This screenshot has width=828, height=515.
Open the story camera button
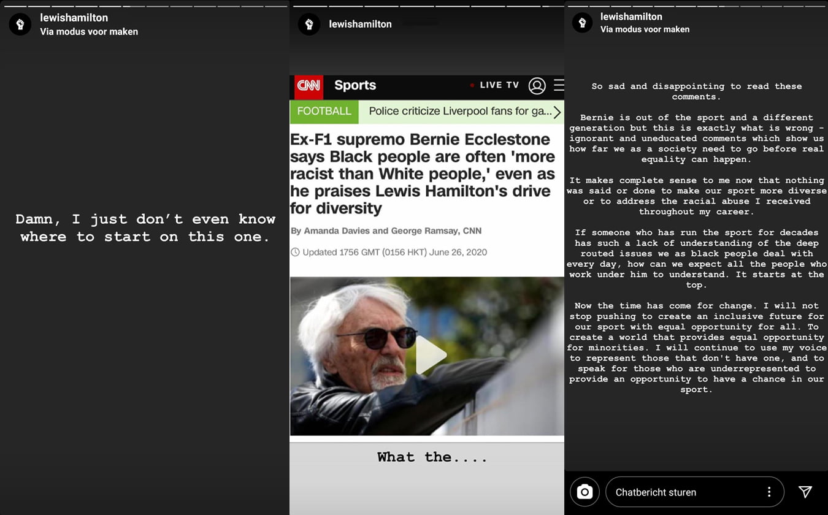(x=585, y=492)
